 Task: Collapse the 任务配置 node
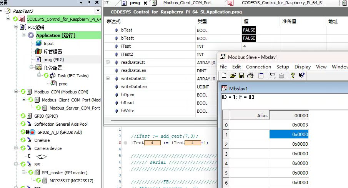[x=32, y=67]
